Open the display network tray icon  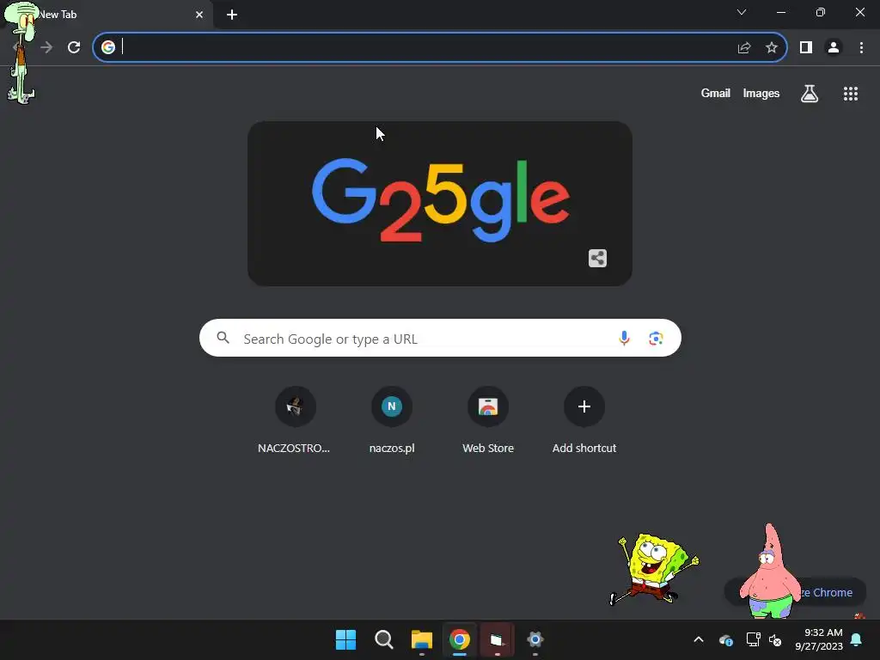coord(753,639)
